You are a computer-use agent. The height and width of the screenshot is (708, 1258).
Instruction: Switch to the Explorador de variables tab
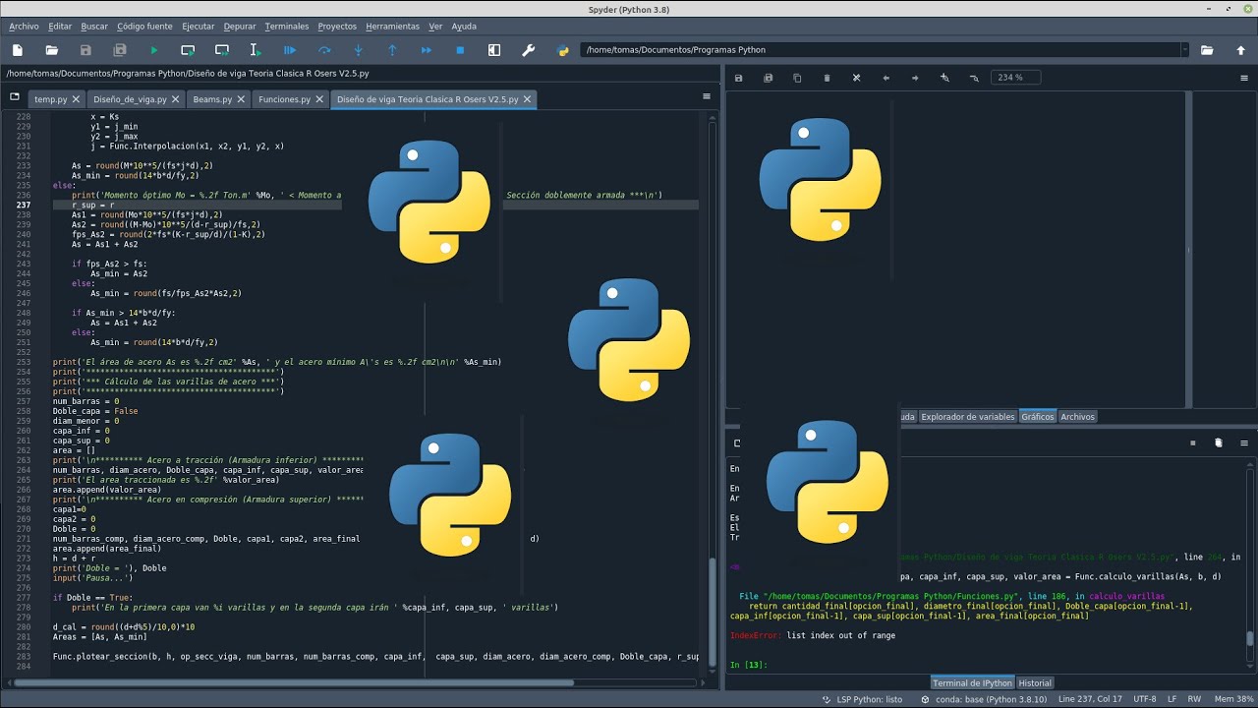(x=967, y=417)
